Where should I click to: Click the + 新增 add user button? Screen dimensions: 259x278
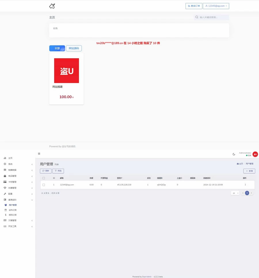tap(249, 171)
